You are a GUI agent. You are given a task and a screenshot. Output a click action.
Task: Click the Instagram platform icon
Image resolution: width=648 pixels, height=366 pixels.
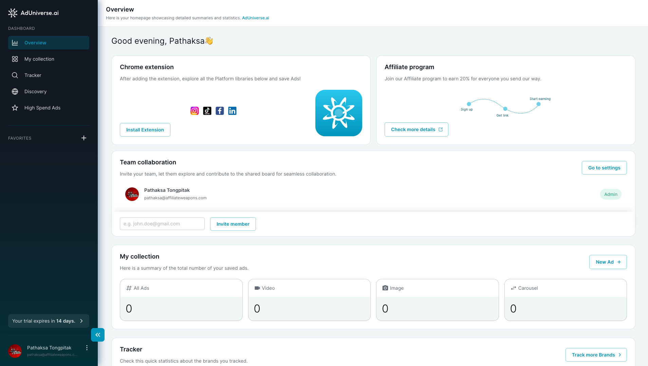[x=195, y=111]
